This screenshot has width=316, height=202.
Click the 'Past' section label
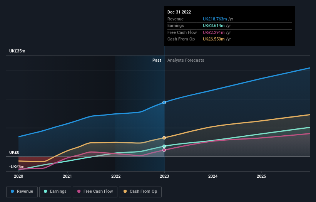pos(157,61)
